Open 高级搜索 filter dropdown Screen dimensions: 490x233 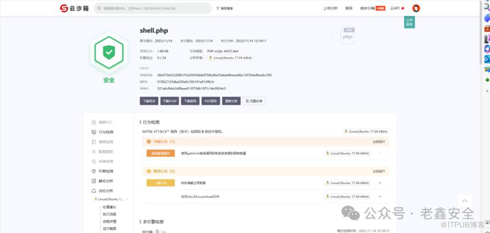tap(225, 8)
